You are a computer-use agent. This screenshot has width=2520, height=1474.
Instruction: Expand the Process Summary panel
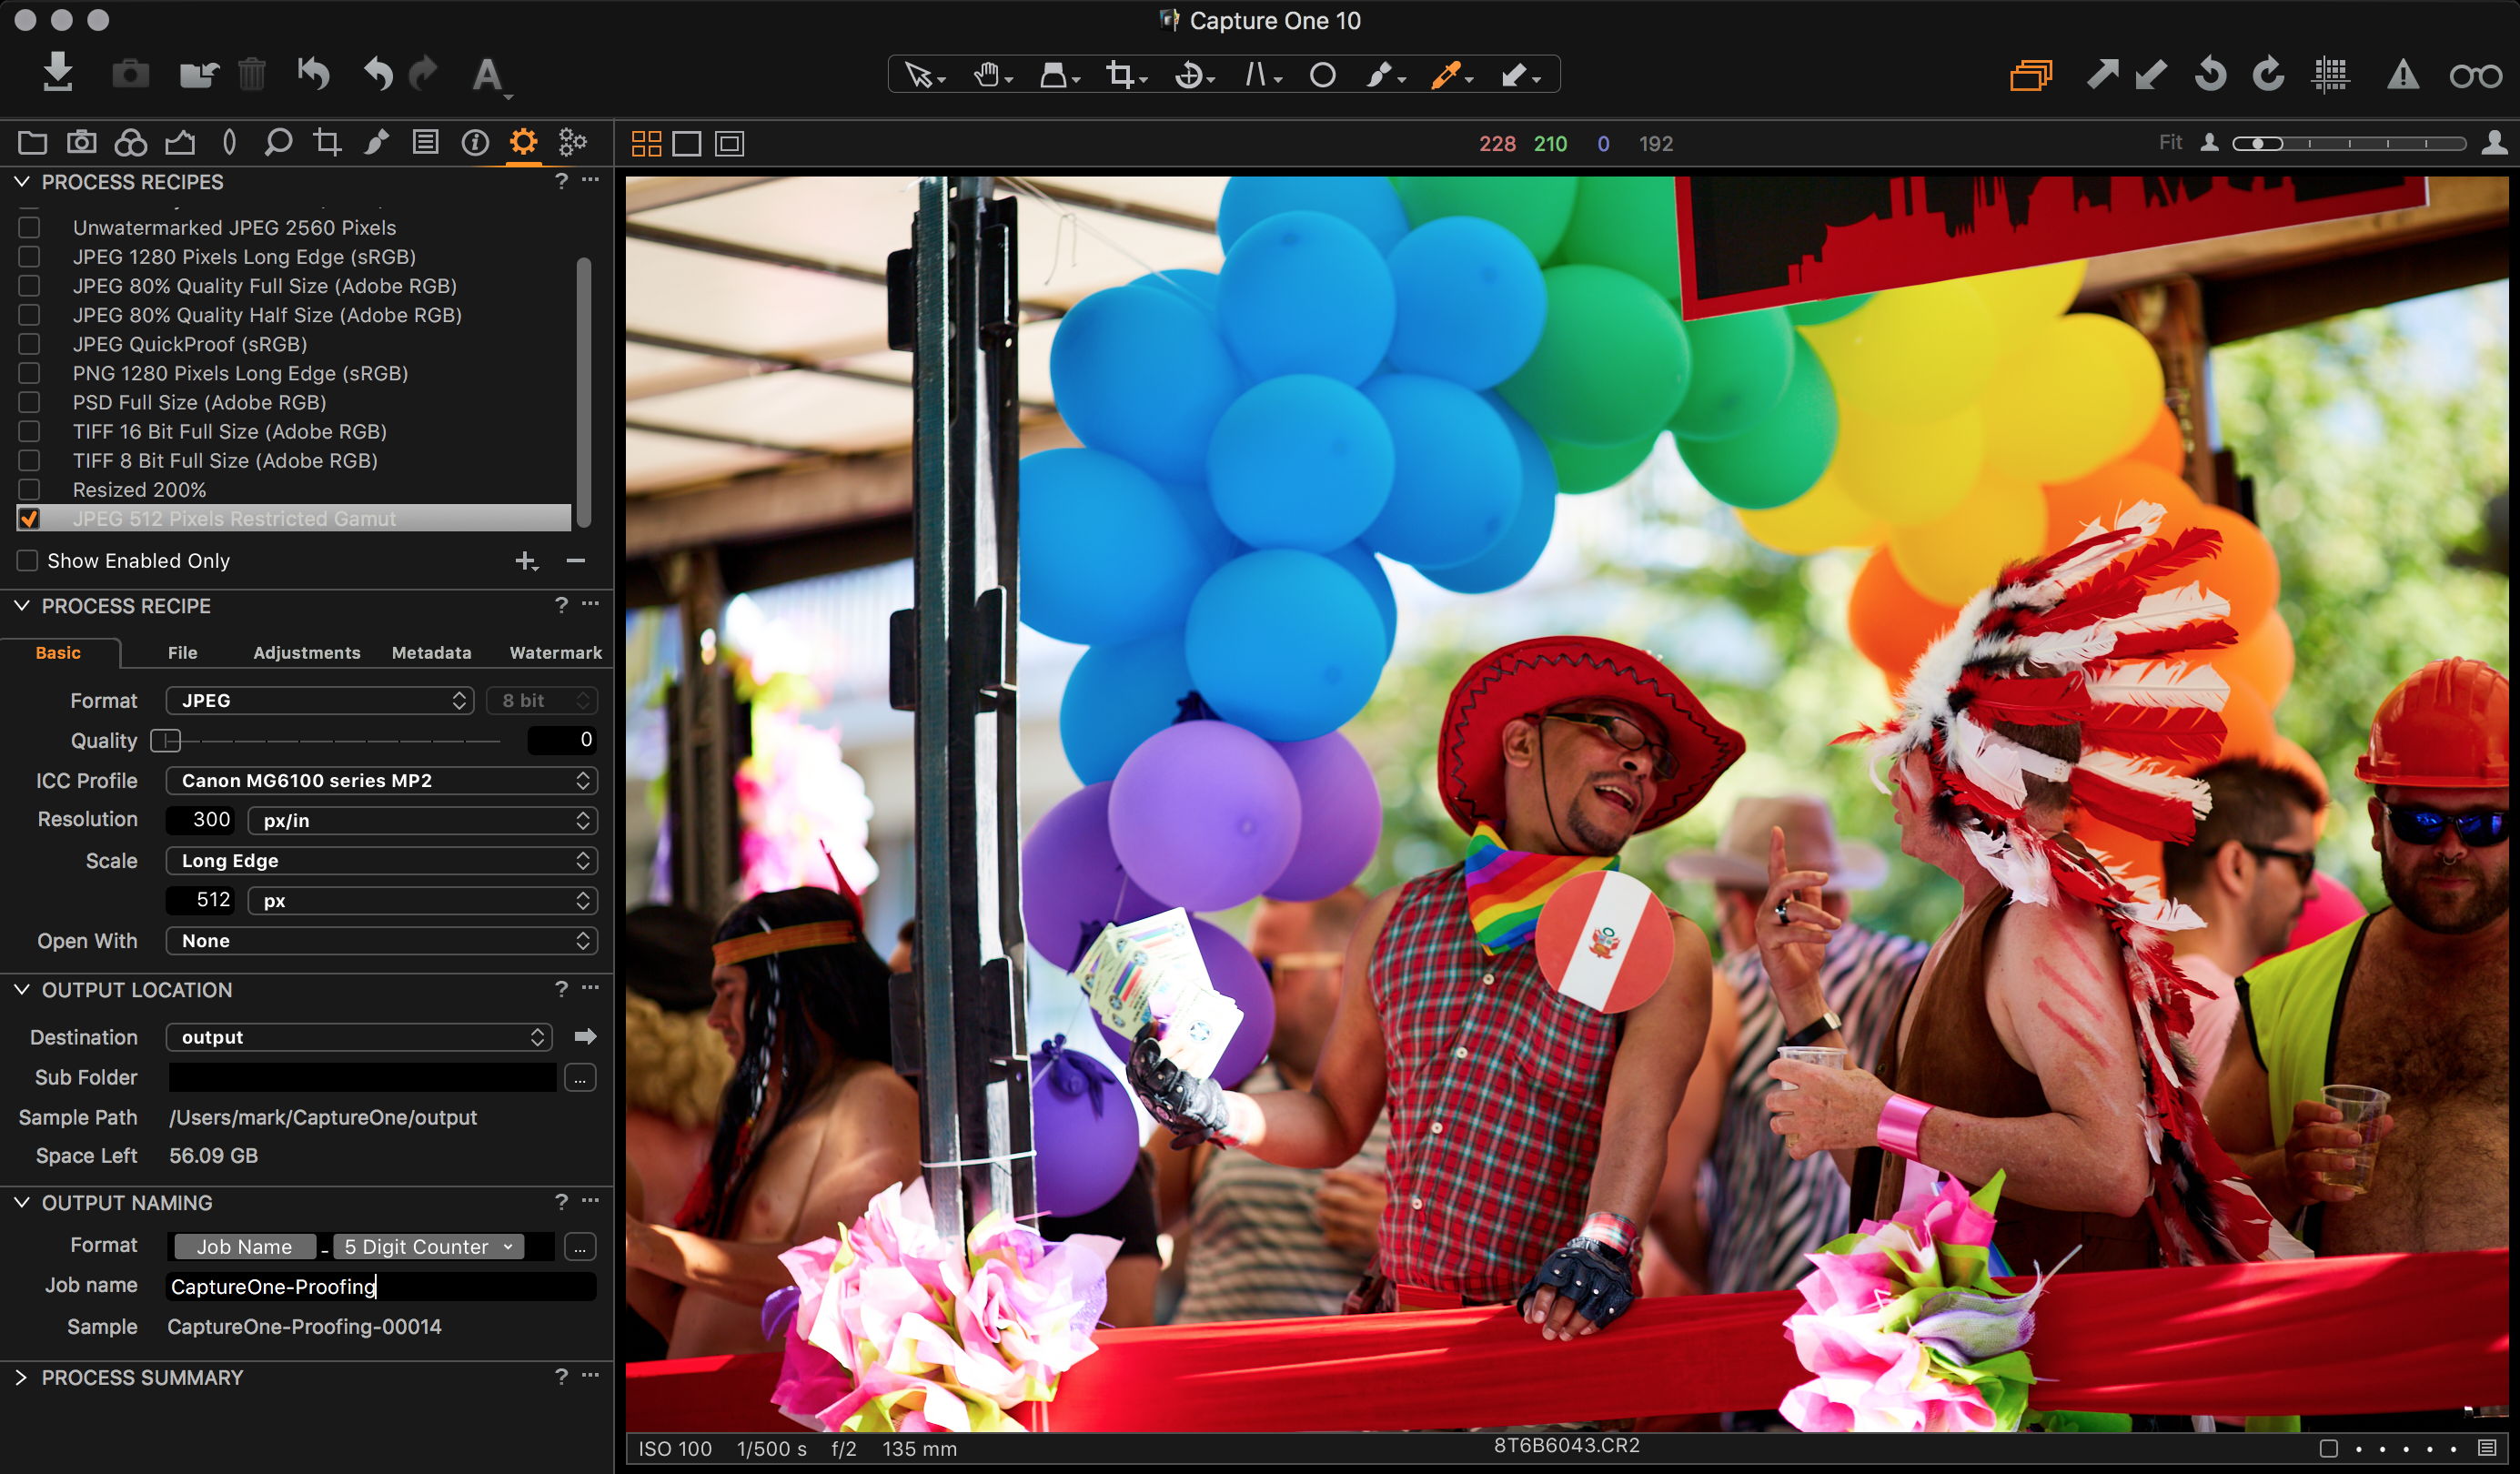[x=21, y=1377]
